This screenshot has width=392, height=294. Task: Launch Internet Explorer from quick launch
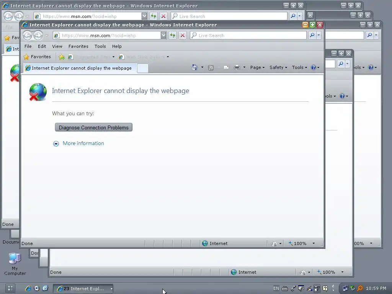tap(28, 288)
